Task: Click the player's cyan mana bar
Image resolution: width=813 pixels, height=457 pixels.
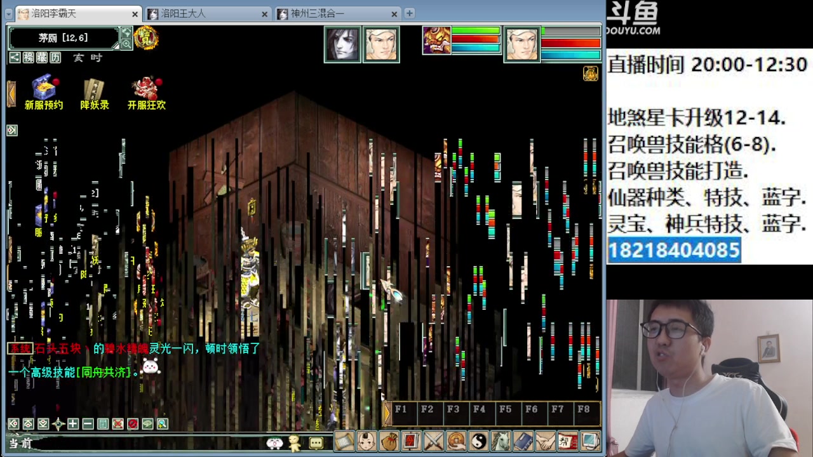Action: click(571, 55)
